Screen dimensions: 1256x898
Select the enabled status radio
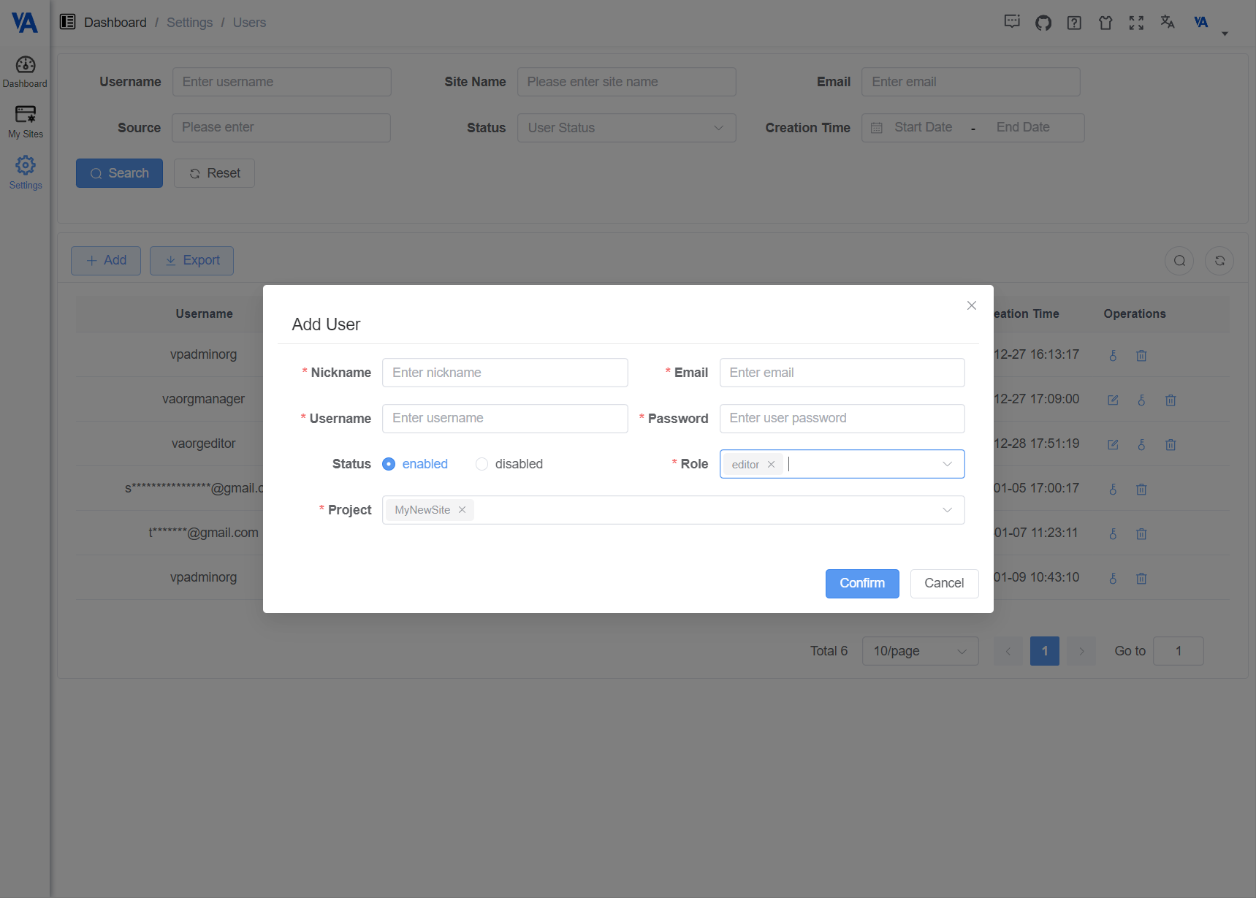click(389, 464)
